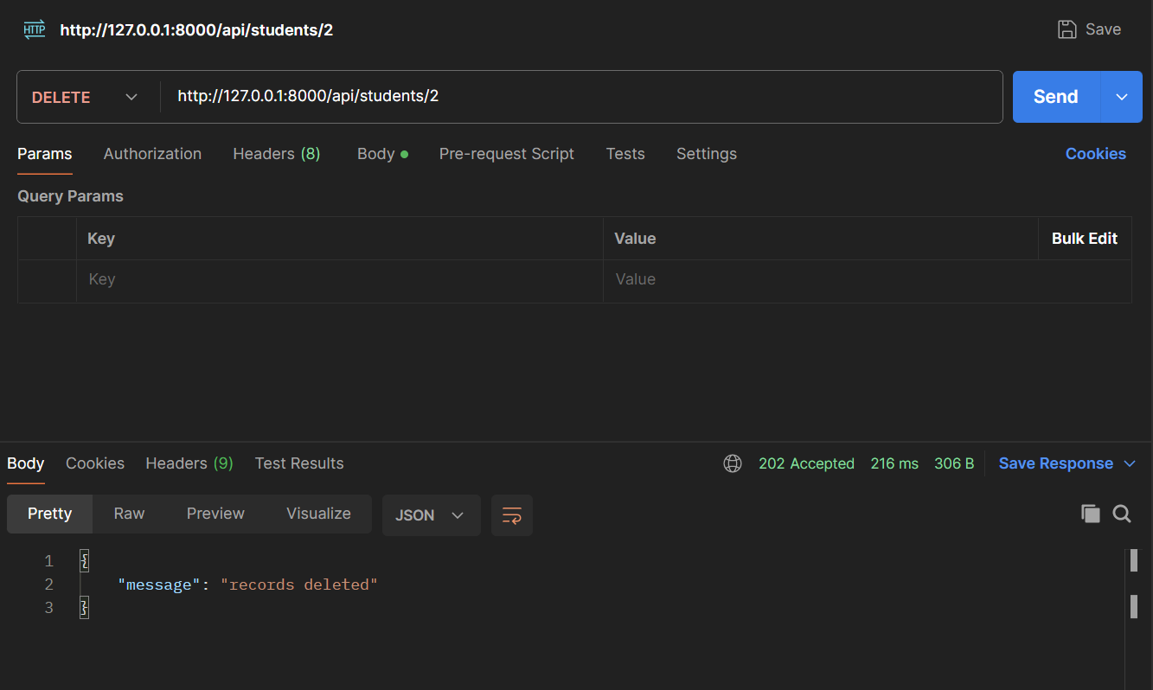Click the Save request icon at top right
The width and height of the screenshot is (1153, 690).
(x=1067, y=29)
